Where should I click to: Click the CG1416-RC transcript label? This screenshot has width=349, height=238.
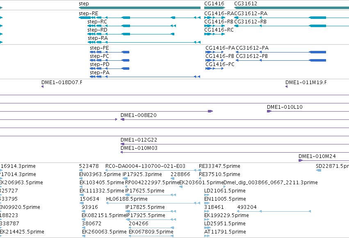[x=219, y=30]
